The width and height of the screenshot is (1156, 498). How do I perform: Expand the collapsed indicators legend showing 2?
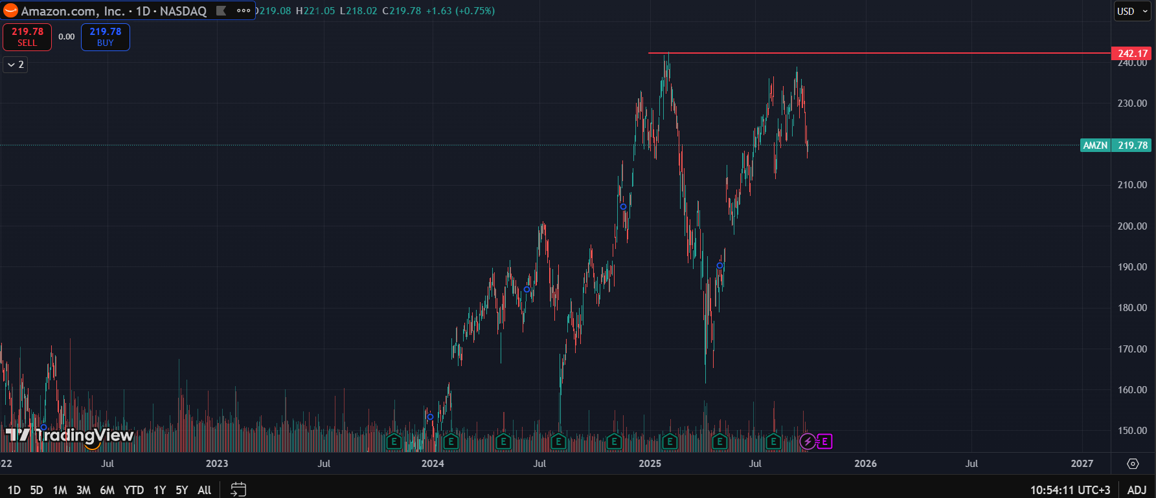16,65
